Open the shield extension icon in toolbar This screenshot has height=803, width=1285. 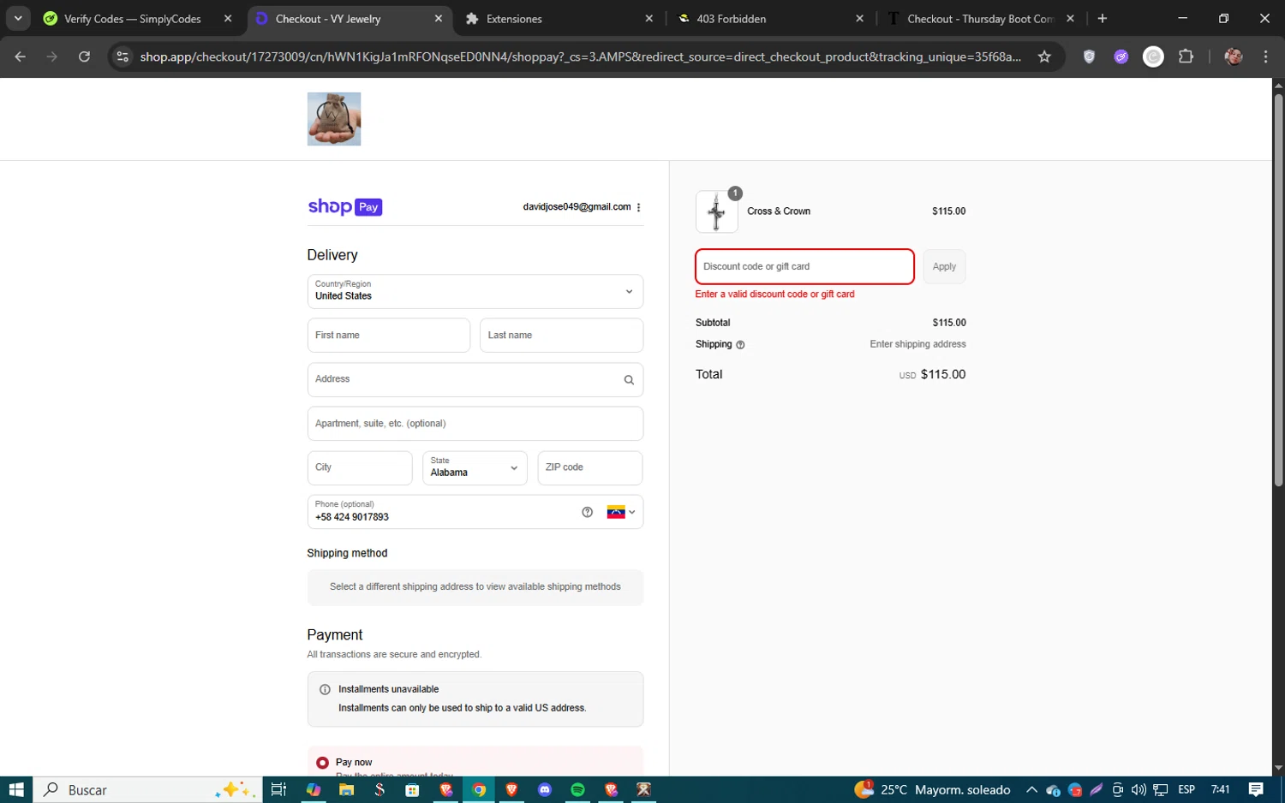coord(1089,57)
